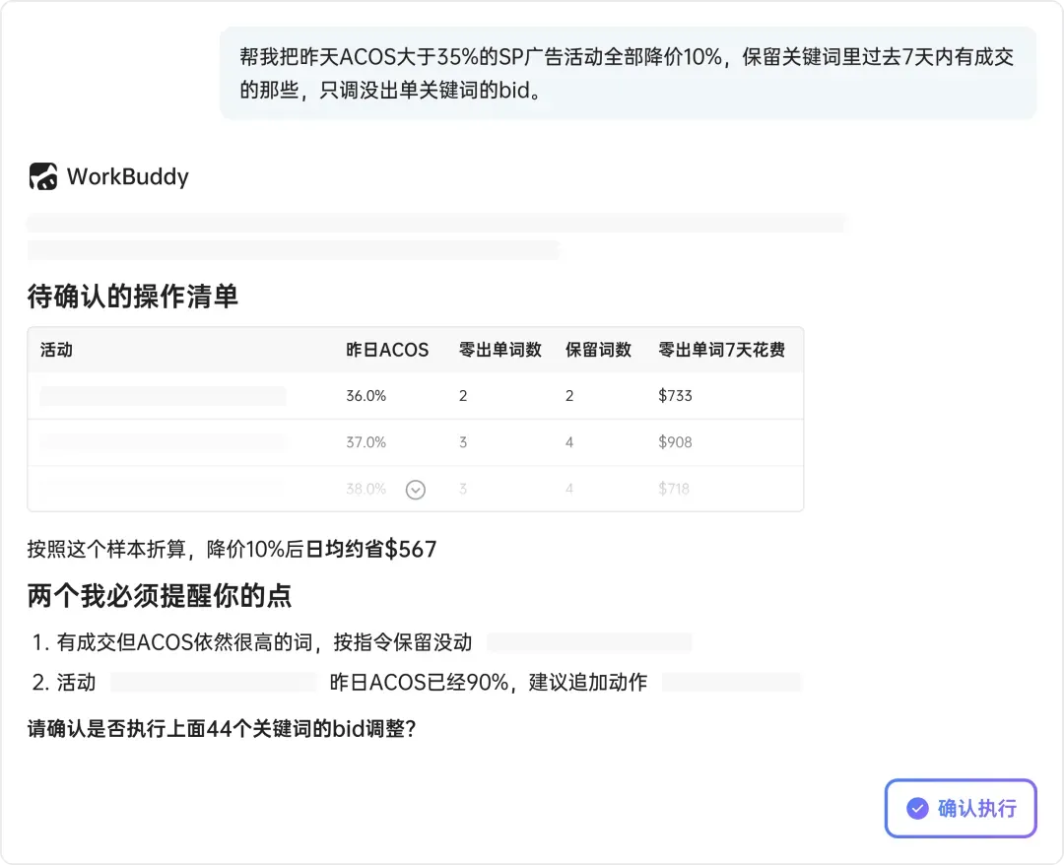
Task: Click the user message bubble about ACOS
Action: pos(628,73)
